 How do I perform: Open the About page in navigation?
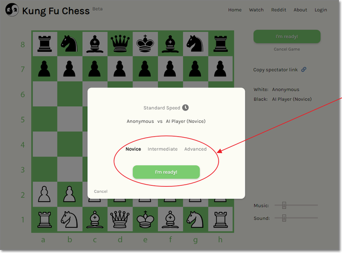click(300, 10)
